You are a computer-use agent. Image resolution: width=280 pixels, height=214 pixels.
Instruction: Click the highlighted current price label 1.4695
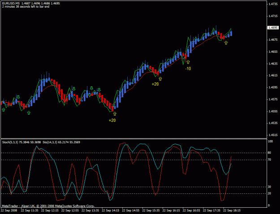273,28
